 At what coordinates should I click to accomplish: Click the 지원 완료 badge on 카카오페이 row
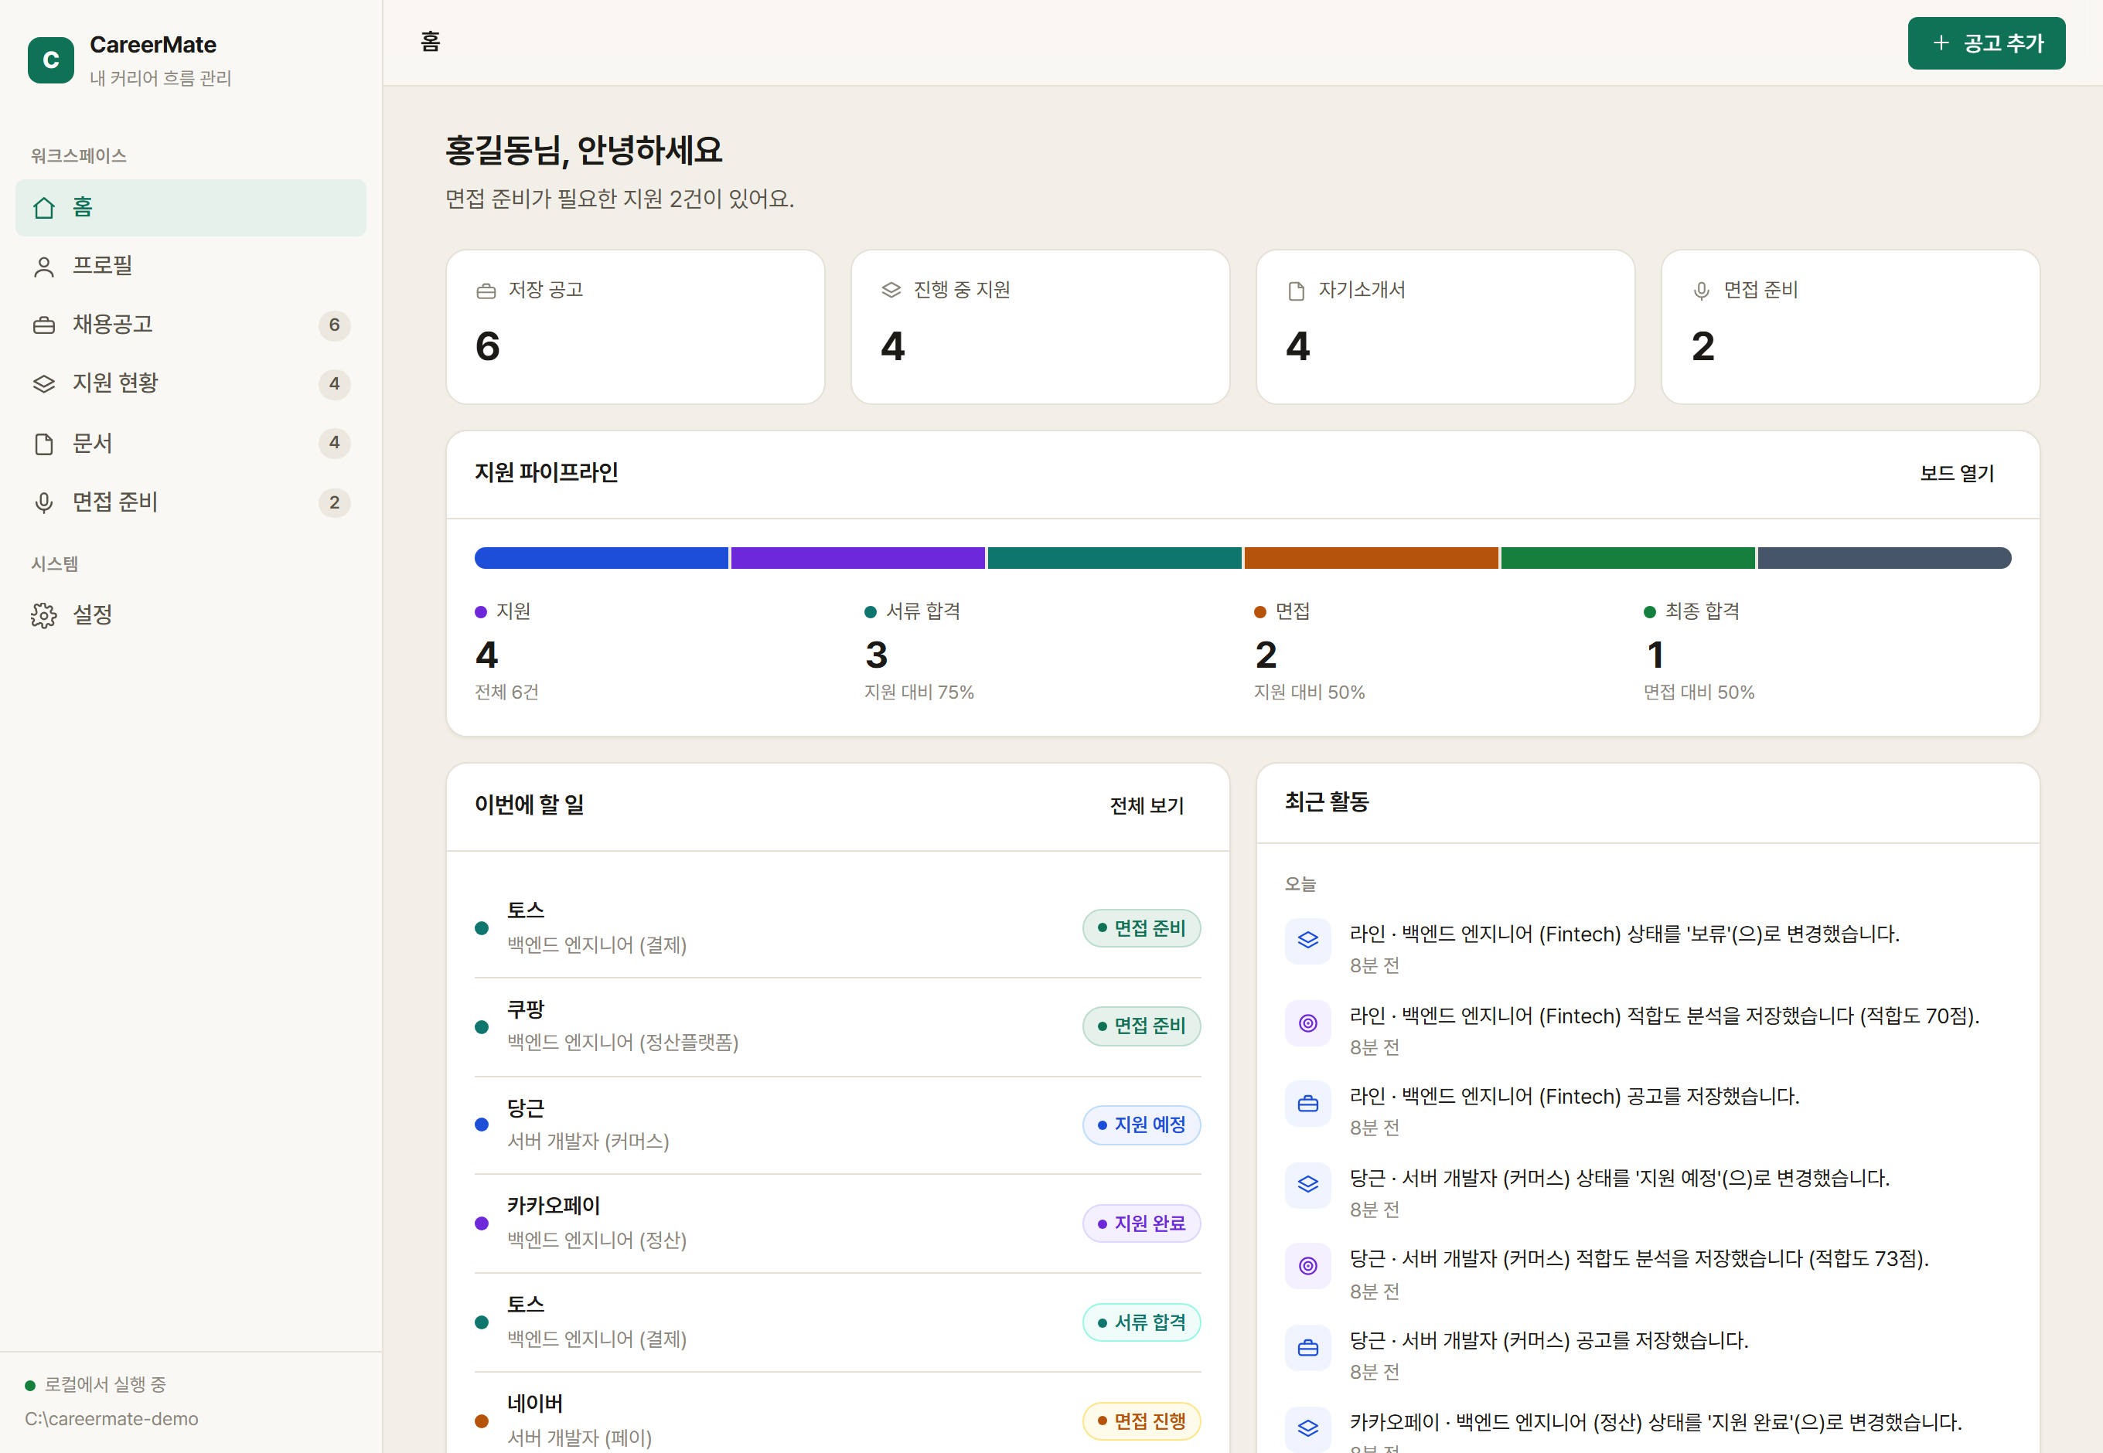coord(1141,1223)
